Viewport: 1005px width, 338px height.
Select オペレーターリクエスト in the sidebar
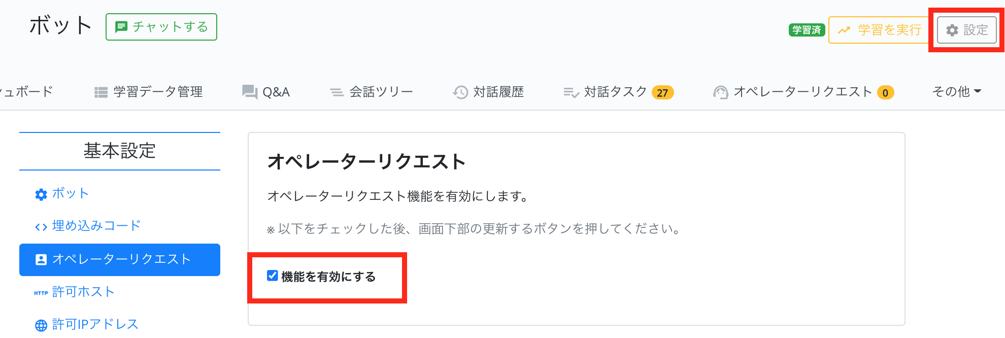coord(120,259)
